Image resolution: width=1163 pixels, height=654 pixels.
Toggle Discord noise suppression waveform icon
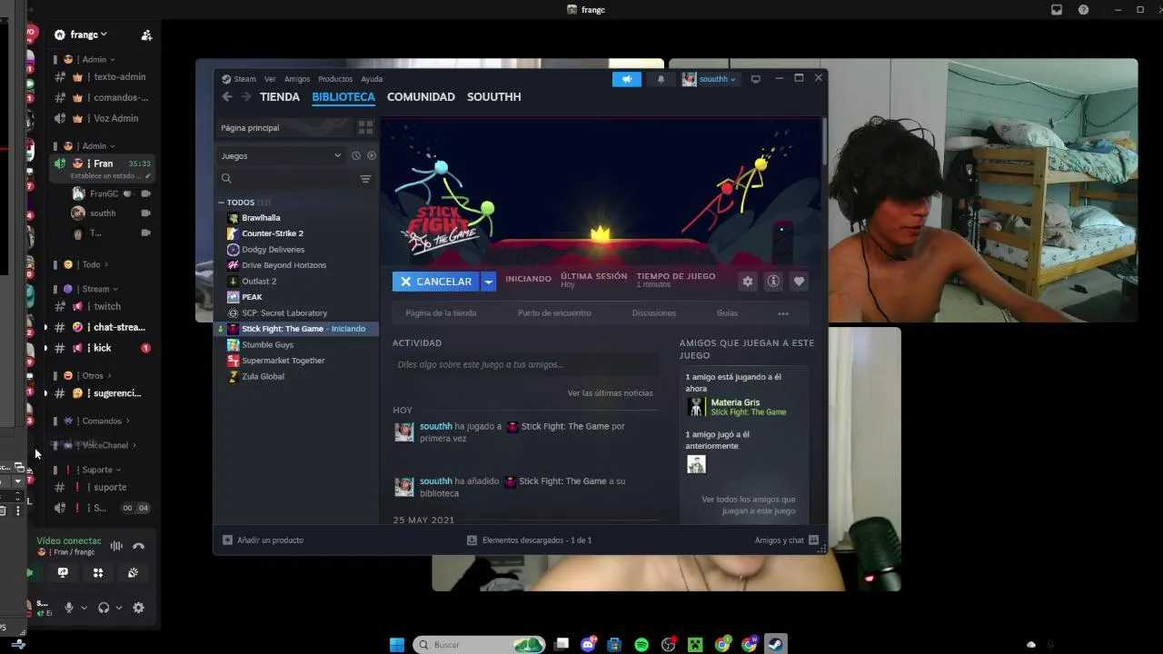coord(116,546)
